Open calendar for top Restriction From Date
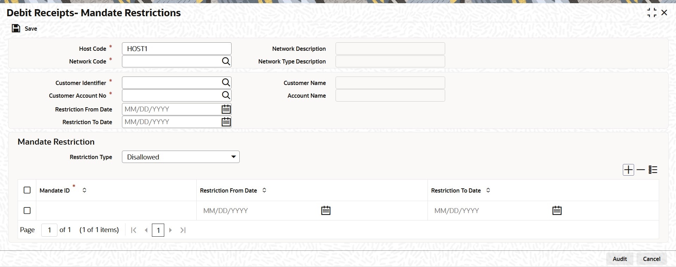 [226, 109]
